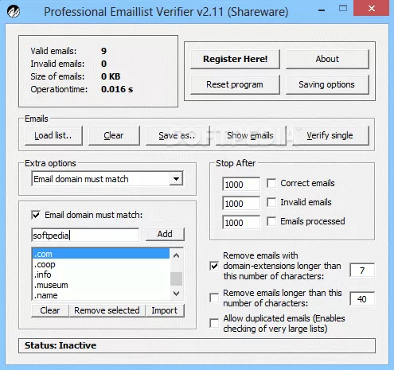Open Saving options

click(327, 84)
